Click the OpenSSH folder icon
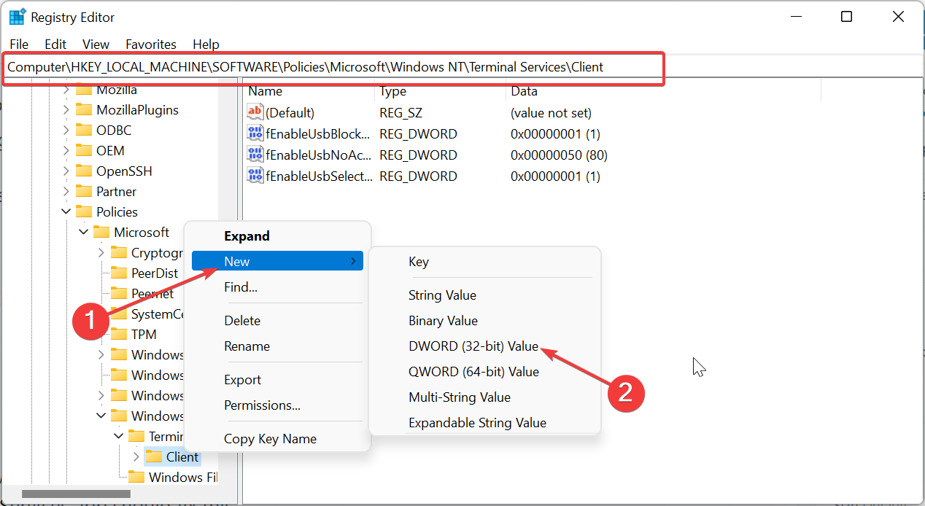Viewport: 925px width, 506px height. (84, 171)
